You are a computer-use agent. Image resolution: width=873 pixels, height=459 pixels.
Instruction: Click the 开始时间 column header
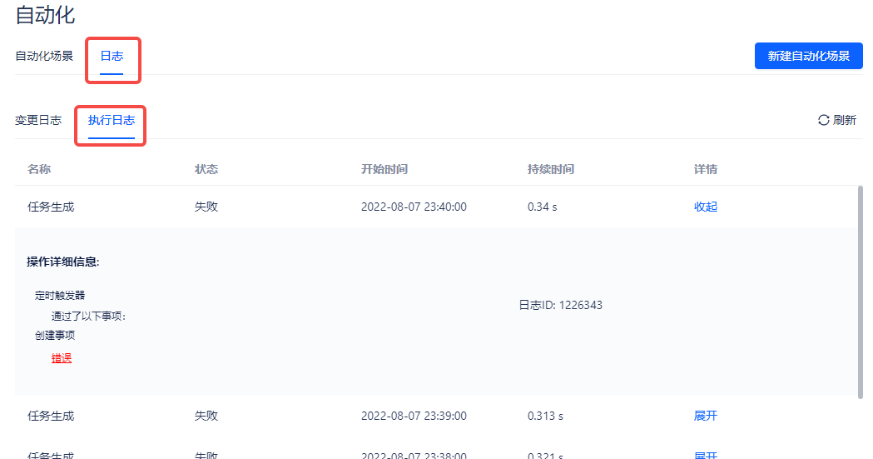click(x=384, y=169)
